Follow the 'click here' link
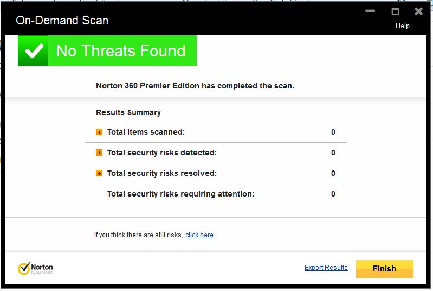The height and width of the screenshot is (291, 433). [x=199, y=235]
